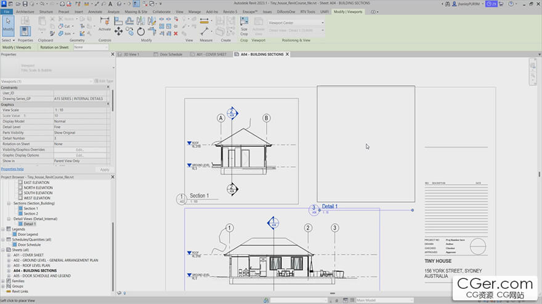Click Edit for Visibility/Graphics Overrides
The image size is (542, 304).
(79, 149)
